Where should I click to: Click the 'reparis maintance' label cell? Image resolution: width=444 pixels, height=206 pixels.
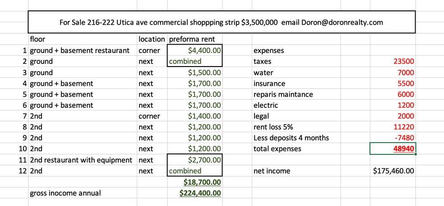point(283,94)
